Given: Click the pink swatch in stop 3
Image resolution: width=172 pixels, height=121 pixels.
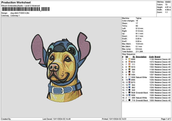Looking at the screenshot, I should (129, 64).
